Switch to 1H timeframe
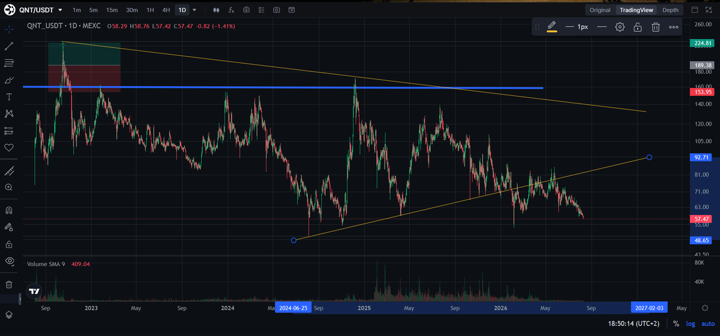Viewport: 720px width, 336px height. coord(150,10)
